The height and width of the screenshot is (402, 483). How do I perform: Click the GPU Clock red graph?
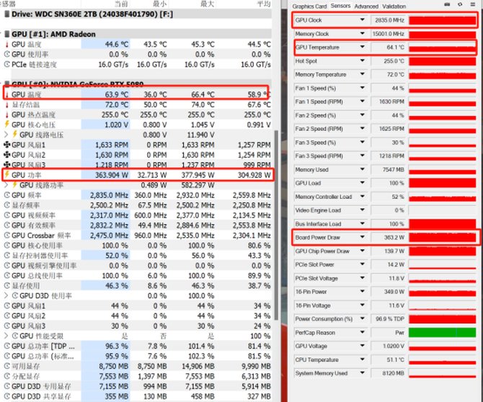pos(443,20)
